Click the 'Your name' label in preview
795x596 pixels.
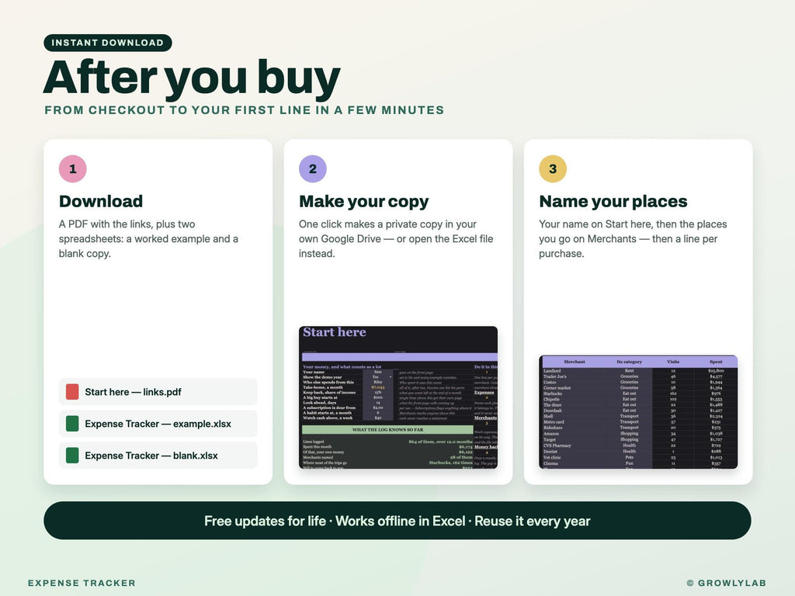(x=314, y=372)
